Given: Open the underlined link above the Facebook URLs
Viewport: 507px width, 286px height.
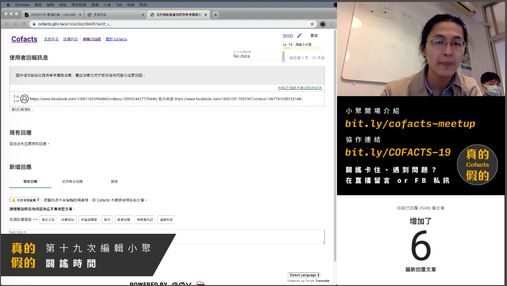Looking at the screenshot, I should (x=300, y=88).
